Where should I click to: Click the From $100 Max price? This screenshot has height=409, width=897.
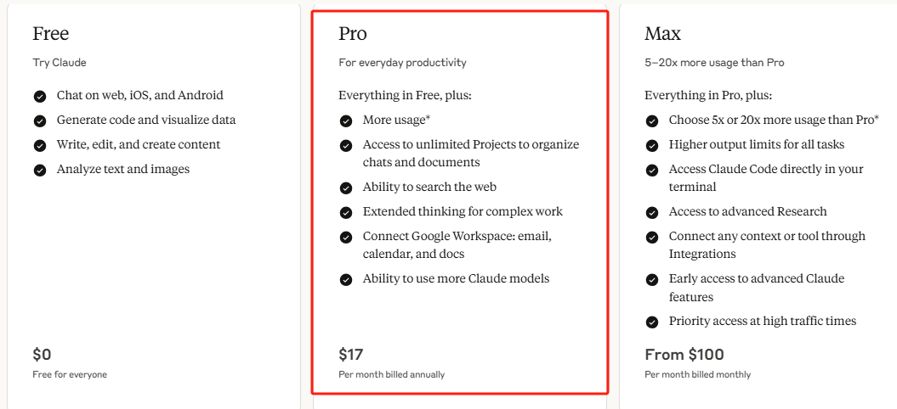coord(684,355)
